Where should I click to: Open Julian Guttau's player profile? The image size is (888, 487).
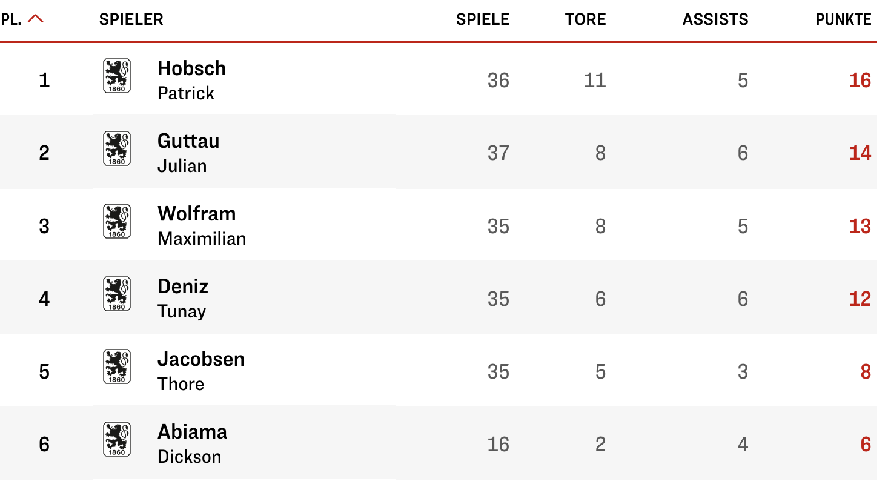188,153
